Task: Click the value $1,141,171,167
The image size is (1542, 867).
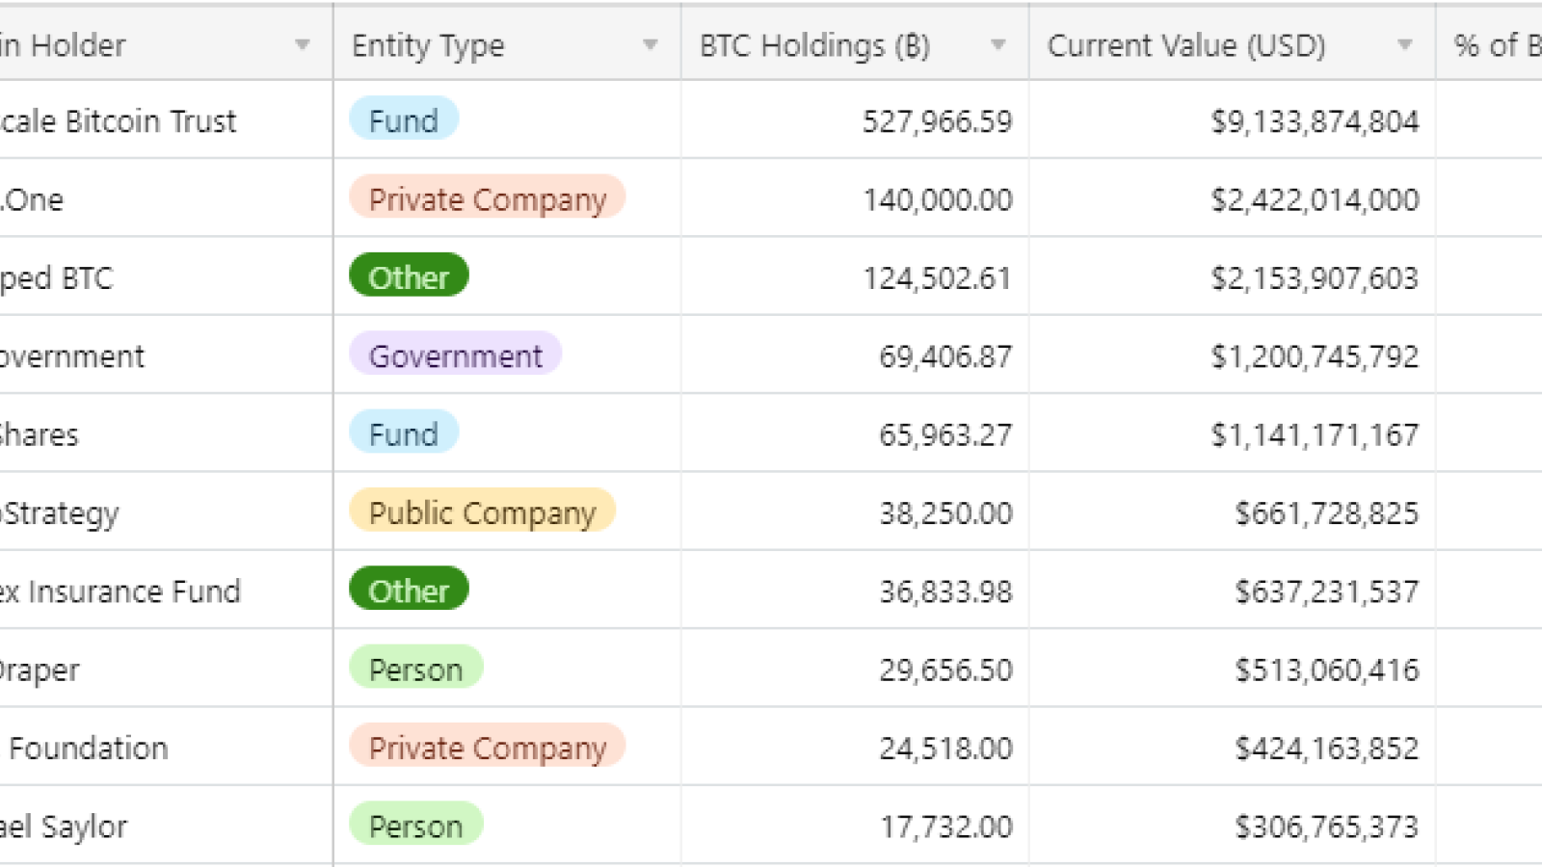Action: [1315, 434]
